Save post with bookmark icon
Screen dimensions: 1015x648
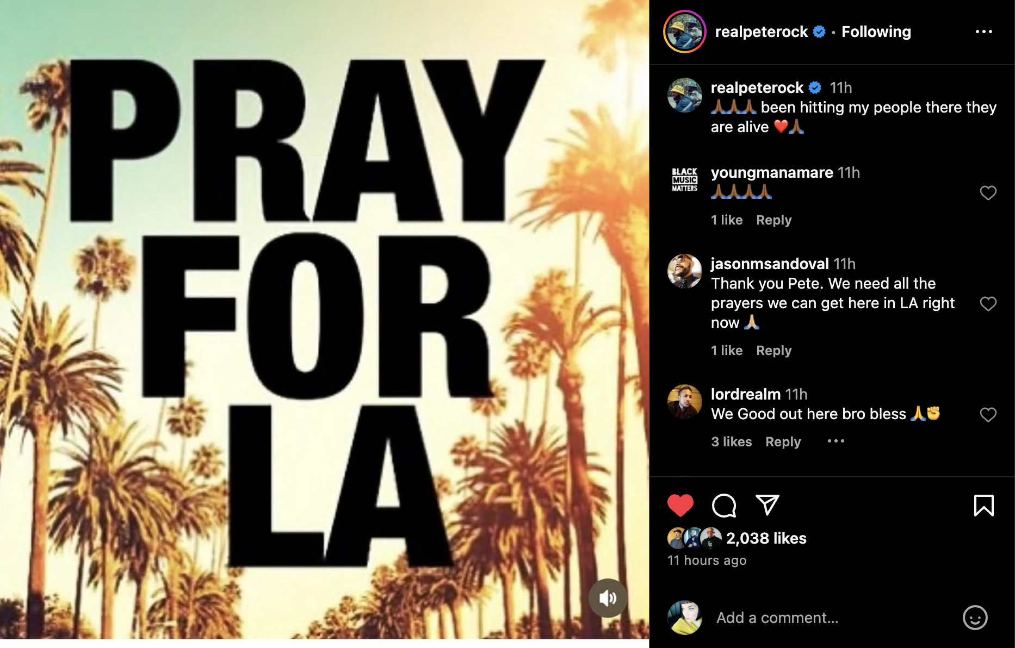coord(983,506)
